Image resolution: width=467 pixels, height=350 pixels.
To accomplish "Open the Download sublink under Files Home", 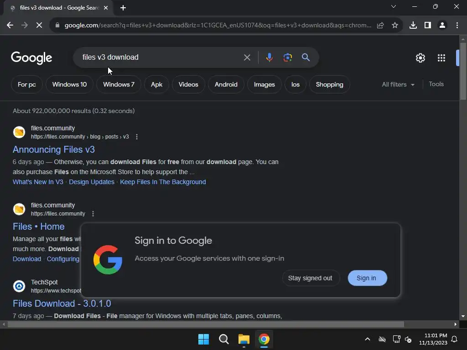I will 27,259.
